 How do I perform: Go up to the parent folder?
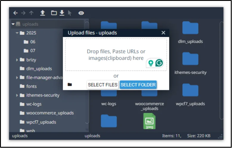click(x=31, y=13)
